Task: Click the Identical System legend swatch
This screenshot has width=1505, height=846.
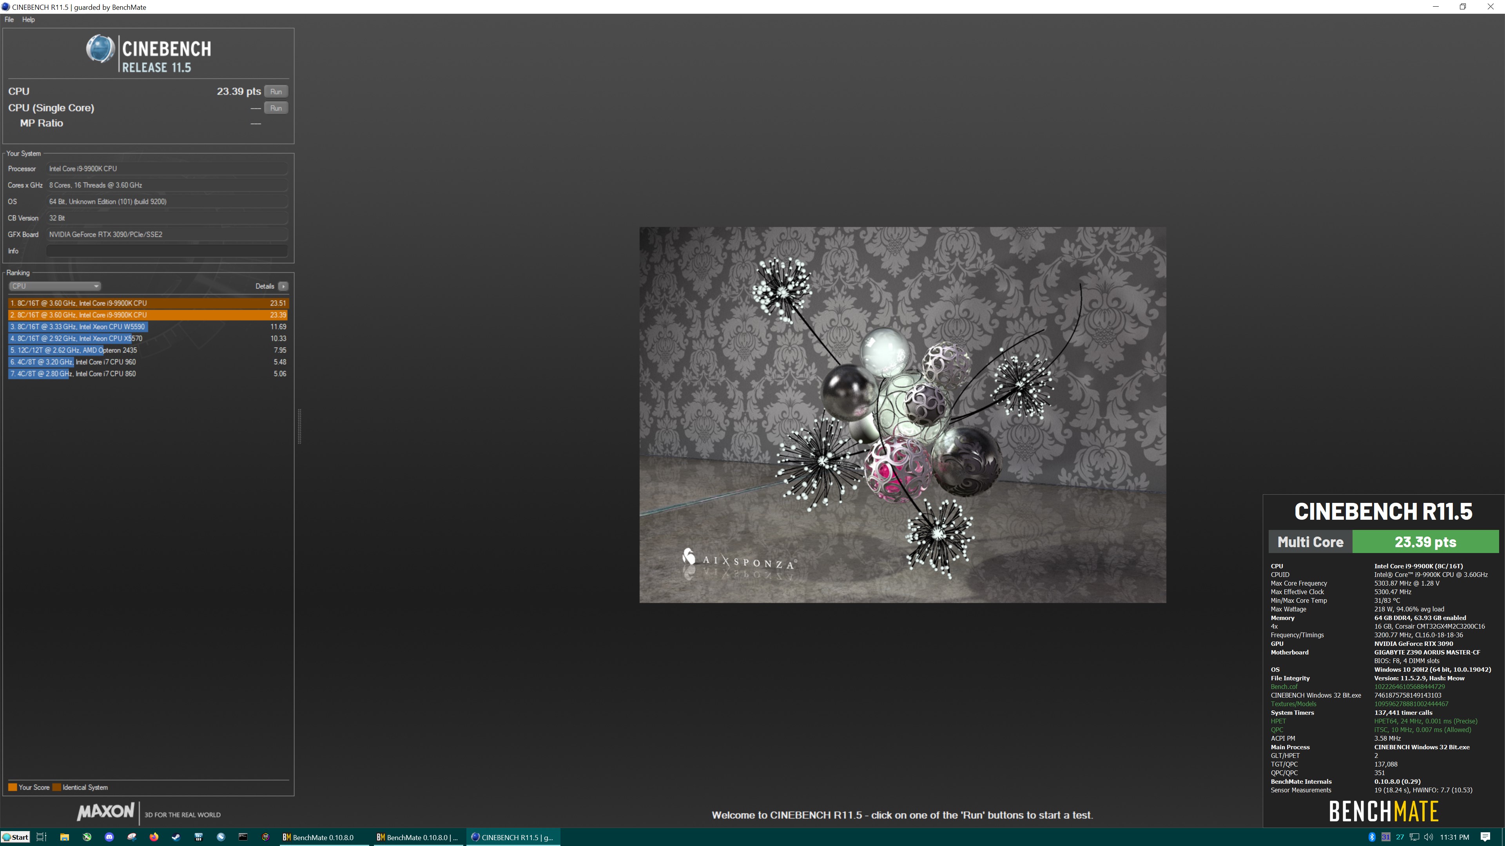Action: click(57, 787)
